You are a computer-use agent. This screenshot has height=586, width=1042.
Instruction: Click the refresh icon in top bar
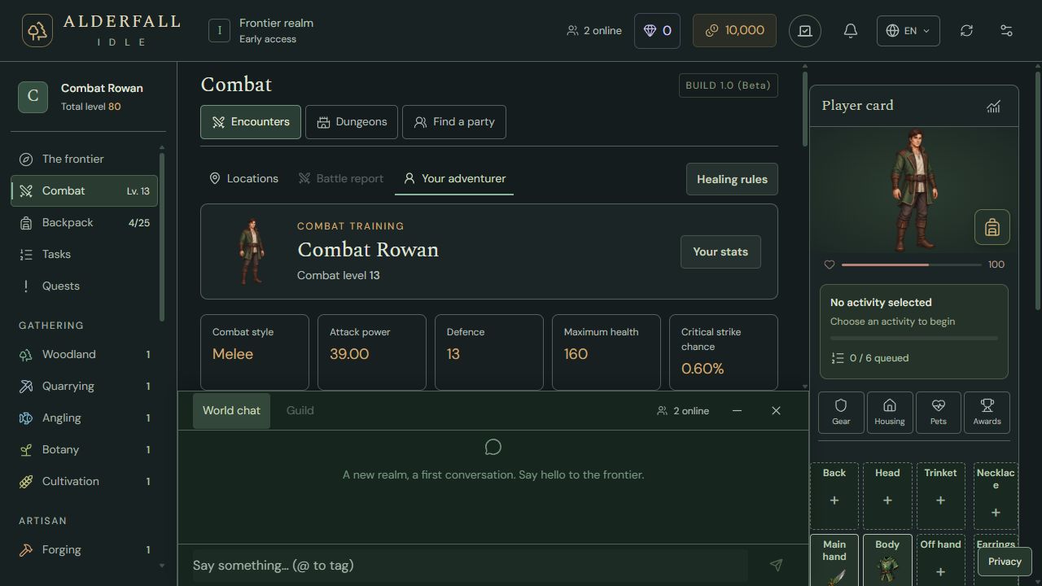tap(966, 31)
